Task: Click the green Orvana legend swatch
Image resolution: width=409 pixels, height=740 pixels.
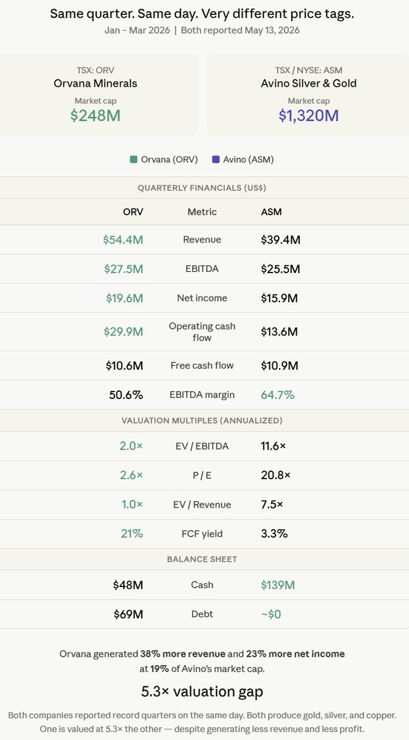Action: (x=134, y=159)
